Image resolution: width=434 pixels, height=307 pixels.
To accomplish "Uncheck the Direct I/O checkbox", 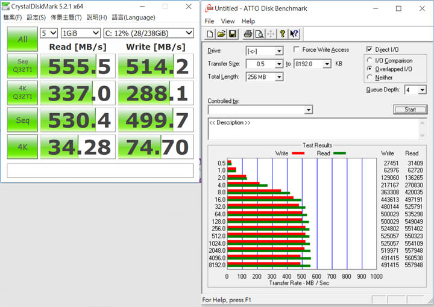I will [370, 50].
